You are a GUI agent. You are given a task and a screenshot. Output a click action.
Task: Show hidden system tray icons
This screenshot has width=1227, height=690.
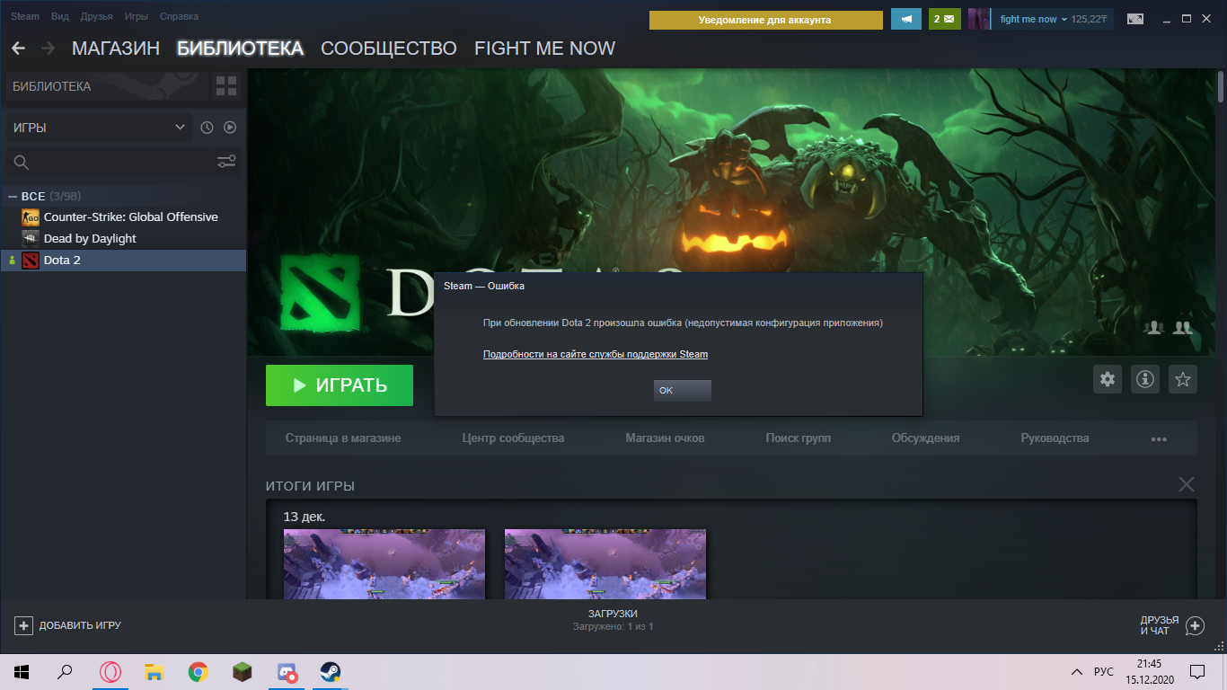(x=1077, y=672)
